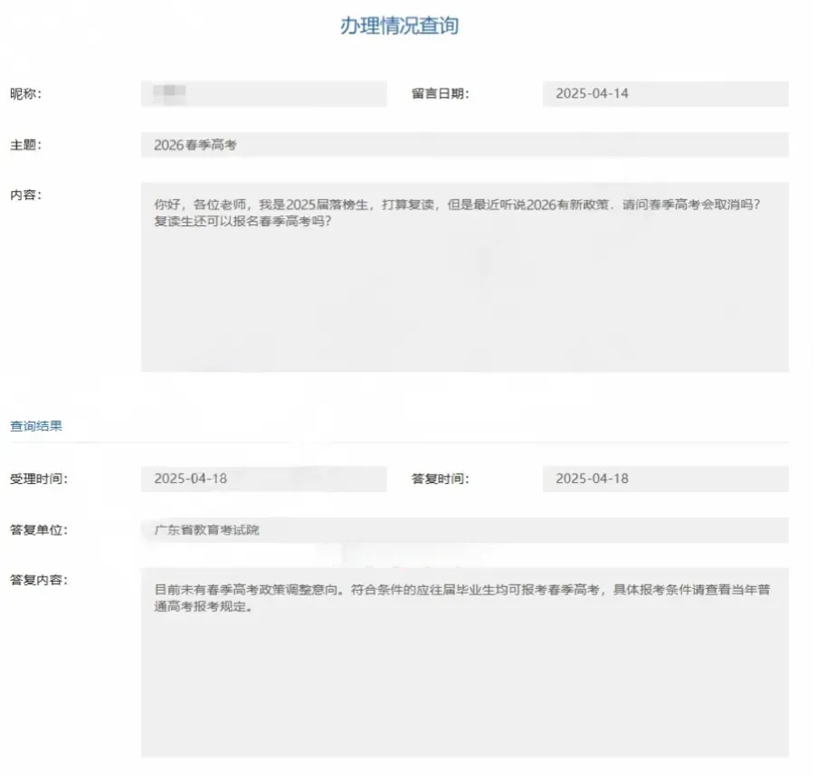Click the reply line 通高考报考规定
This screenshot has height=779, width=816.
point(204,607)
